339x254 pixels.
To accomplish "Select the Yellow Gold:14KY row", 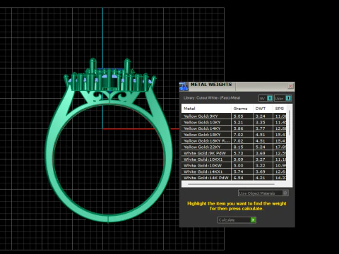I will click(234, 128).
